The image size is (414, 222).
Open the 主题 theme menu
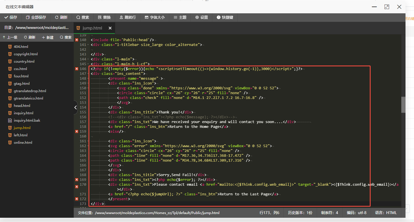[x=180, y=17]
